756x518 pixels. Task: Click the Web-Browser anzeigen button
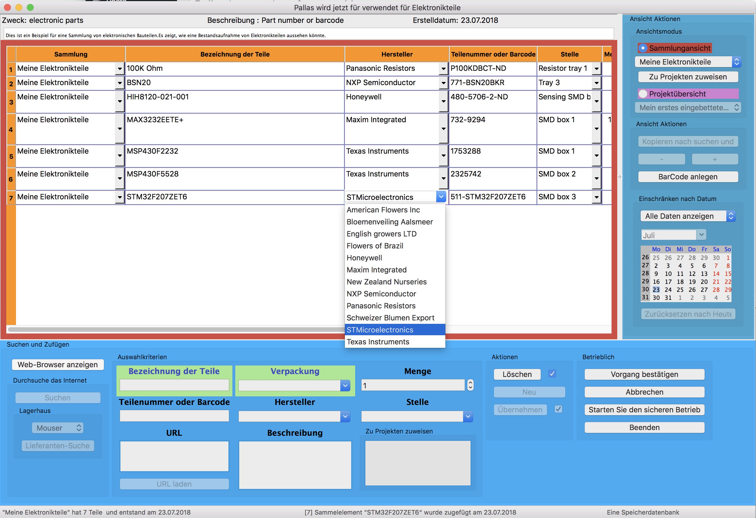pyautogui.click(x=58, y=365)
